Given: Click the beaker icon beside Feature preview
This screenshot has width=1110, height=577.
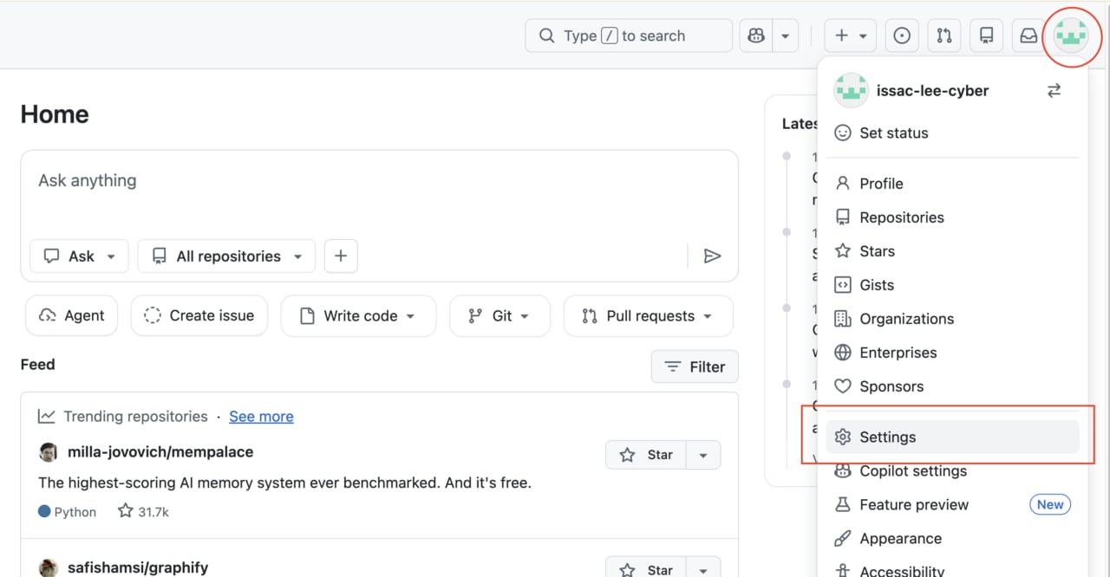Looking at the screenshot, I should [842, 504].
